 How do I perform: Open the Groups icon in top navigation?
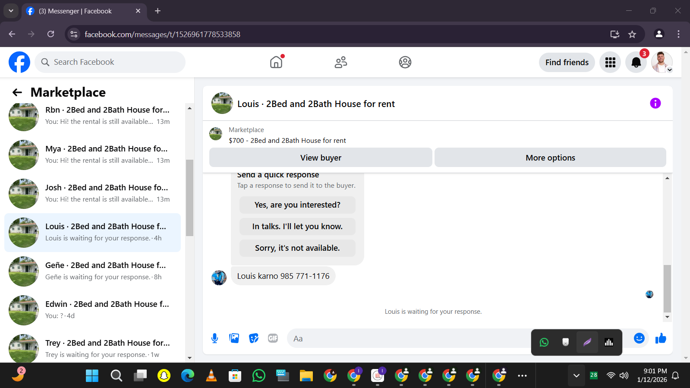(x=405, y=62)
